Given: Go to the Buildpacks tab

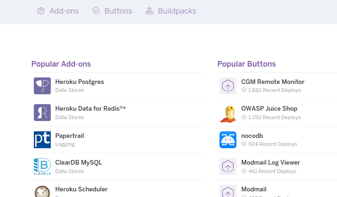Looking at the screenshot, I should point(171,11).
